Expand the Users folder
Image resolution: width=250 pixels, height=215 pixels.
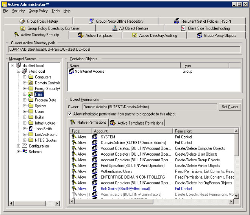[x=25, y=111]
